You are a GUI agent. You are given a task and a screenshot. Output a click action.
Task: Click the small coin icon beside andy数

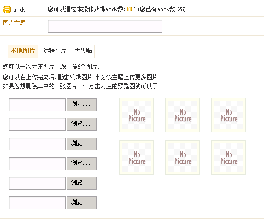[130, 9]
